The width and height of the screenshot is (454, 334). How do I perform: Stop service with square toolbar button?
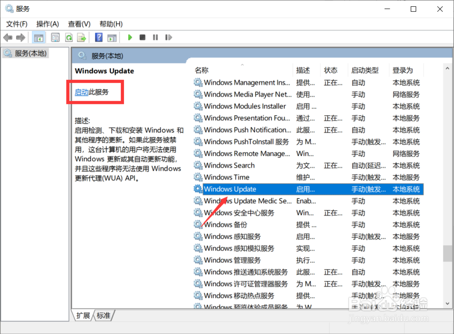[x=142, y=37]
